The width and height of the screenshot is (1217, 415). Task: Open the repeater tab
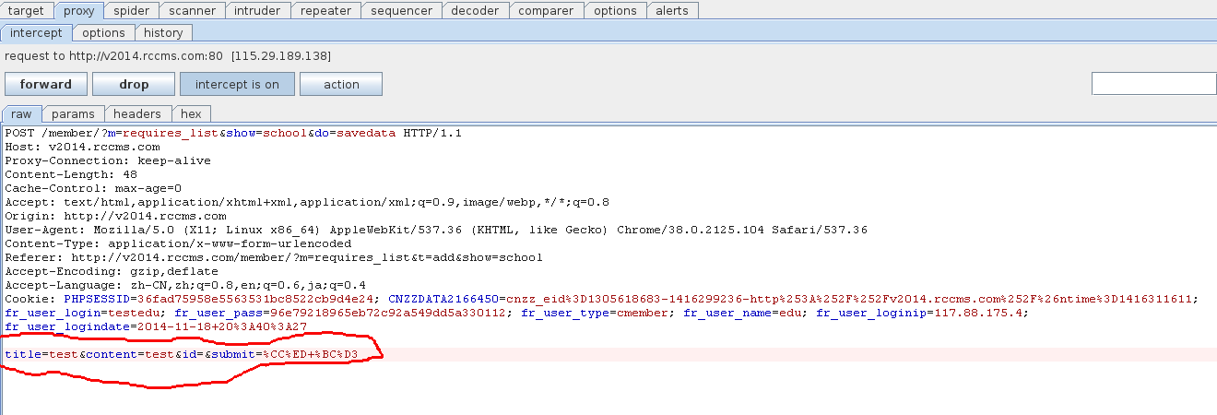[325, 11]
